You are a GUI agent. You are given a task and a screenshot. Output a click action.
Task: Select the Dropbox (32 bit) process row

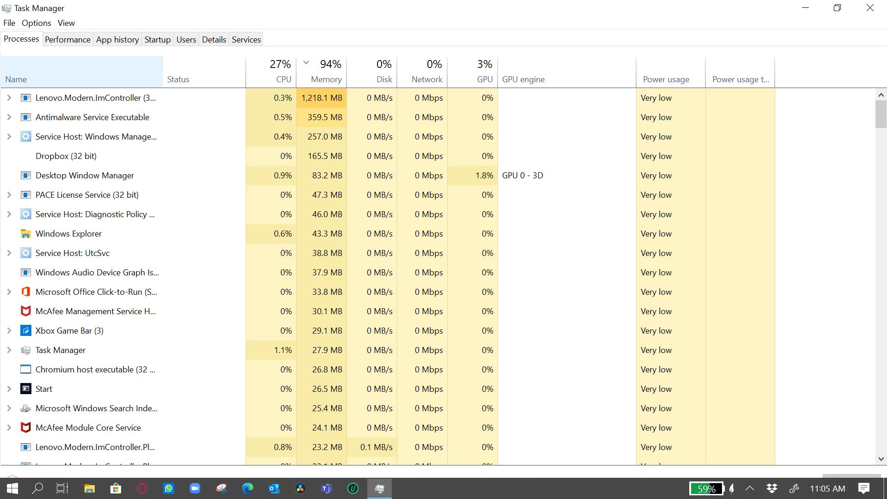(x=388, y=156)
